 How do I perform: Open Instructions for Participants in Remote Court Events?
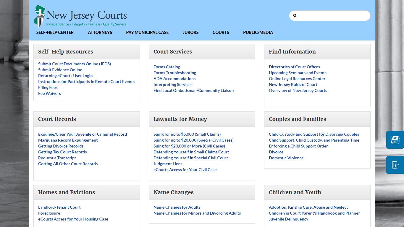coord(86,82)
